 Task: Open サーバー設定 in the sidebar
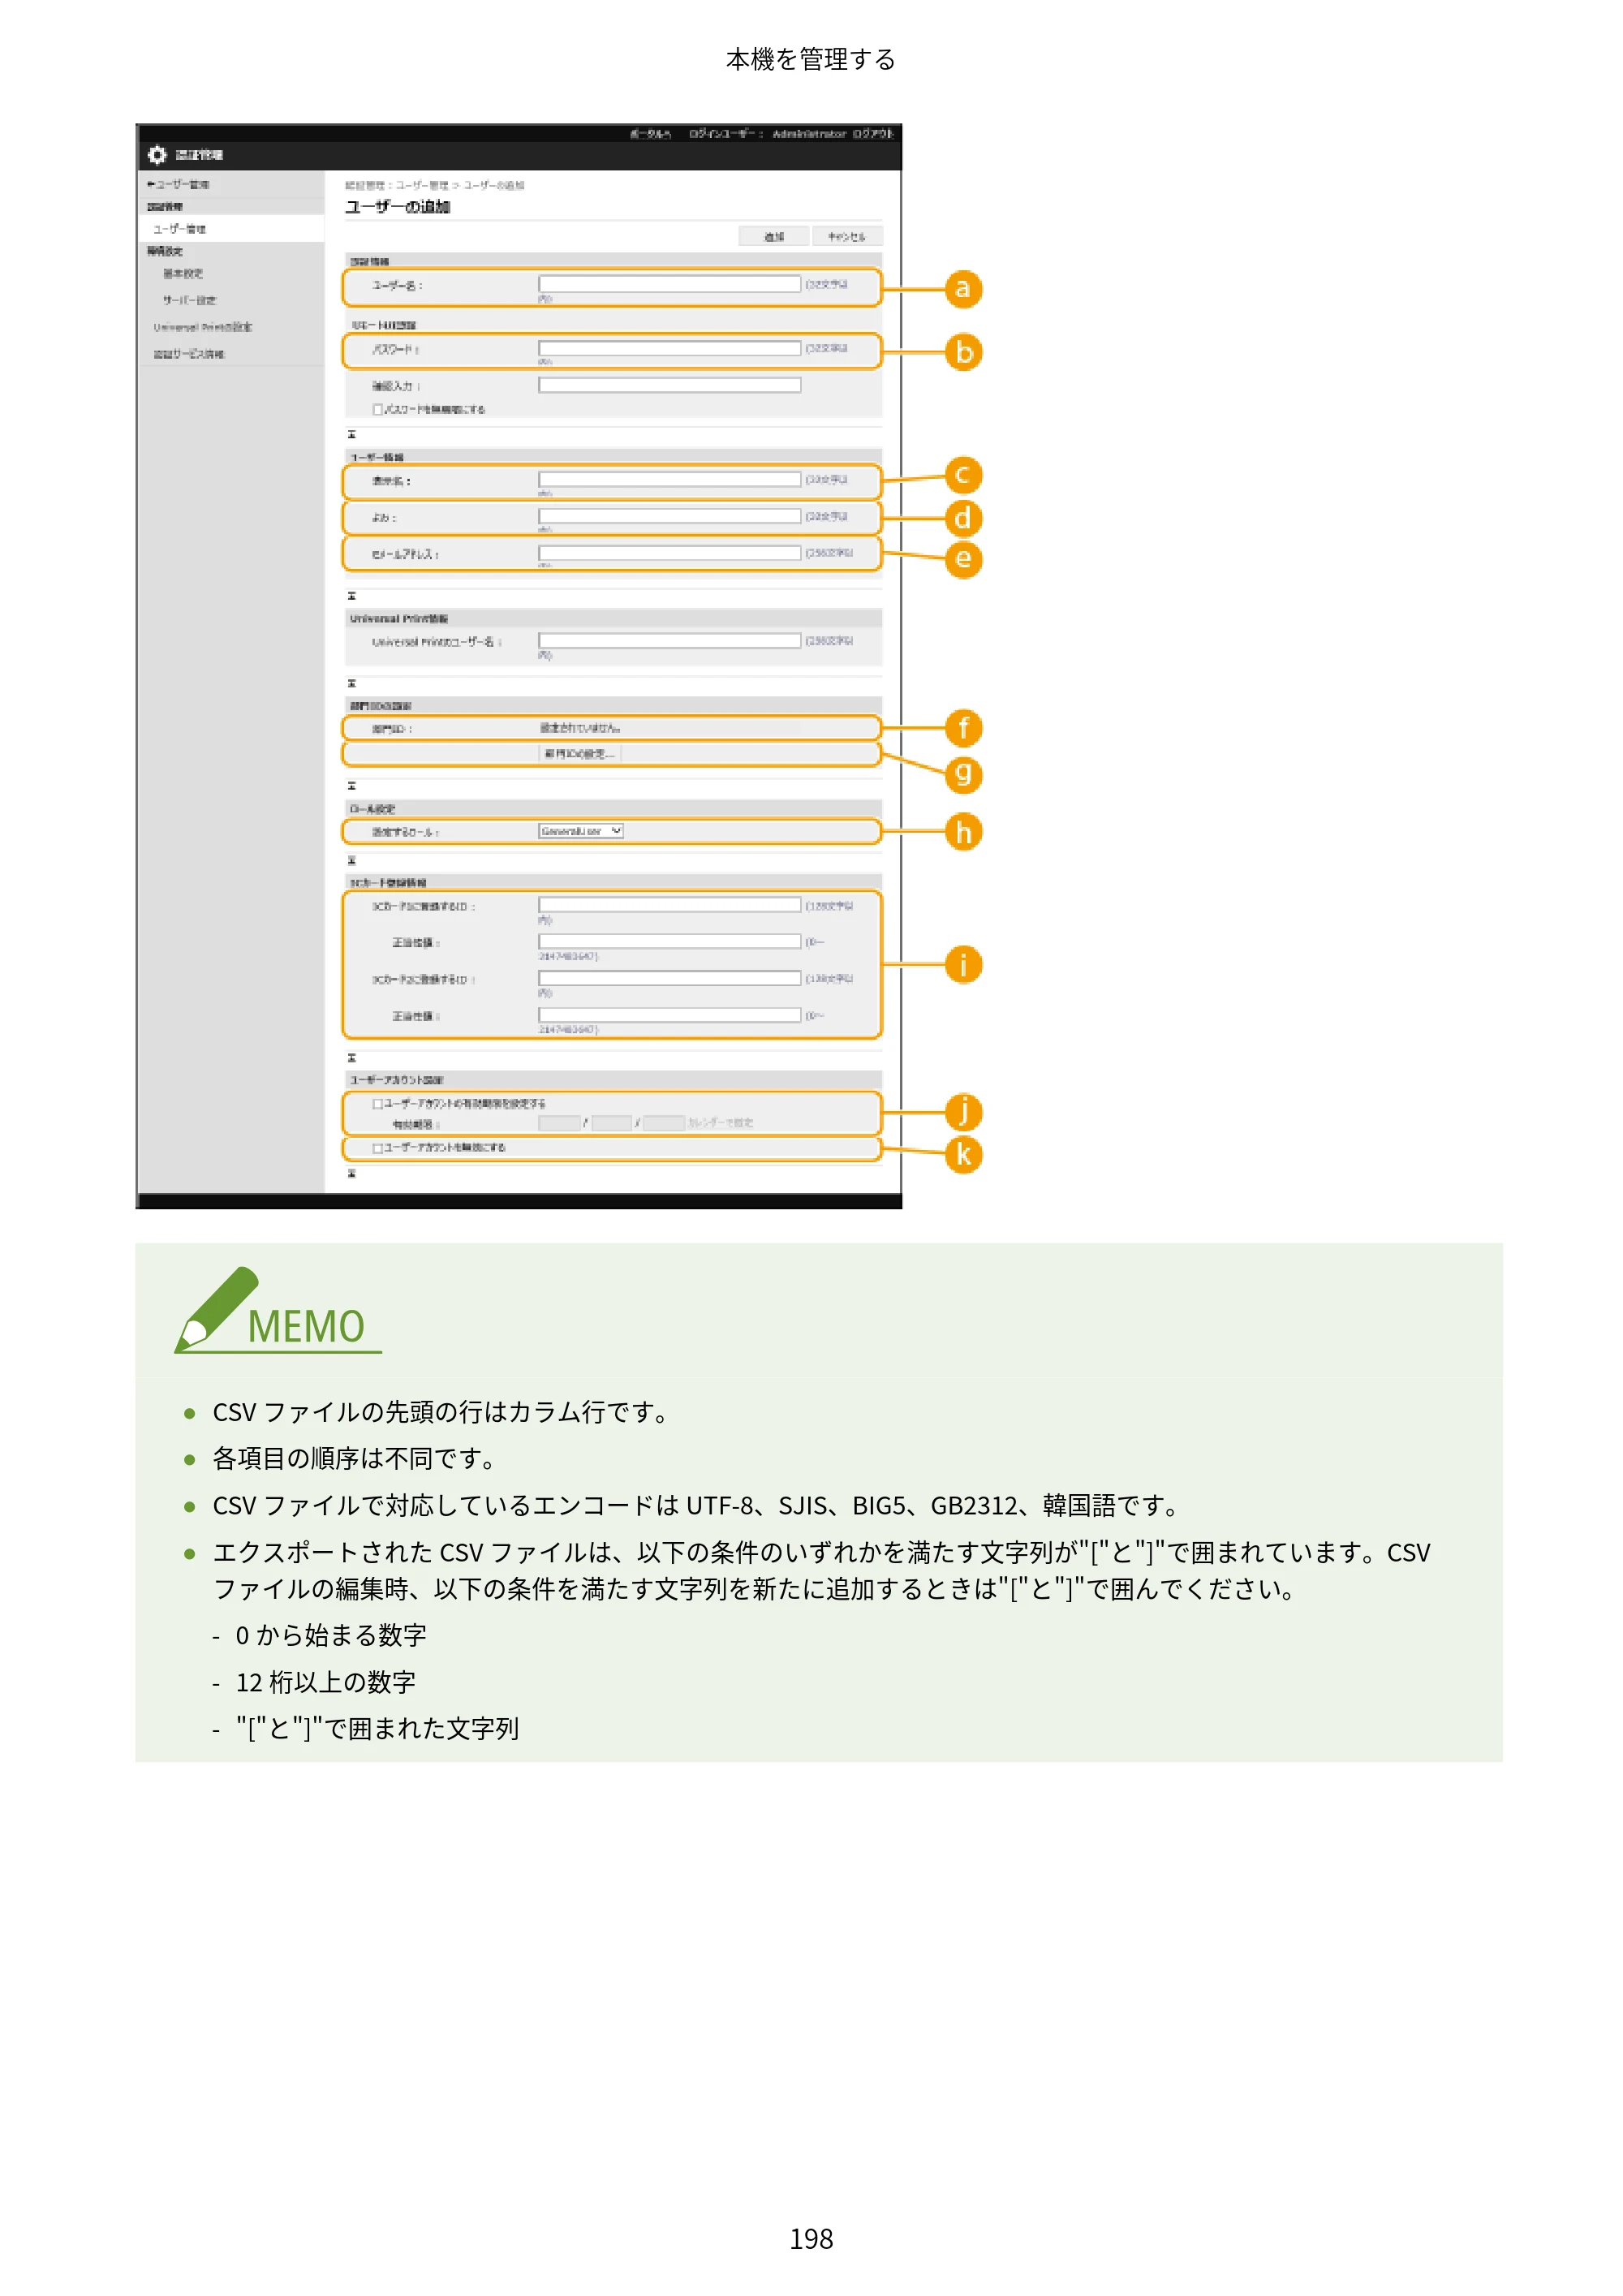tap(189, 300)
